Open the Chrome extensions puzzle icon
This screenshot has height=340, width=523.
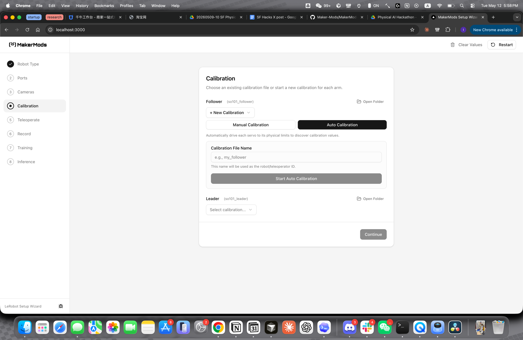tap(448, 30)
